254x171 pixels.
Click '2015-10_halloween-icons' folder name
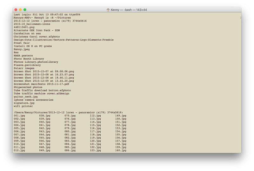[32, 24]
